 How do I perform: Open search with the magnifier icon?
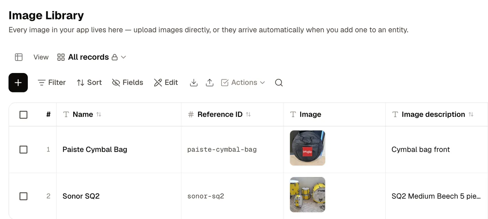pos(279,82)
